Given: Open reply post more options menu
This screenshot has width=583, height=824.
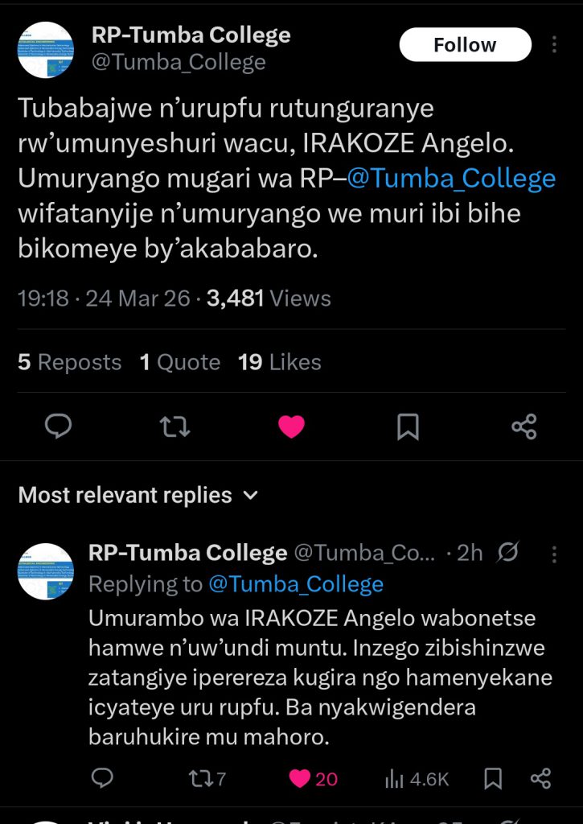Looking at the screenshot, I should 554,554.
